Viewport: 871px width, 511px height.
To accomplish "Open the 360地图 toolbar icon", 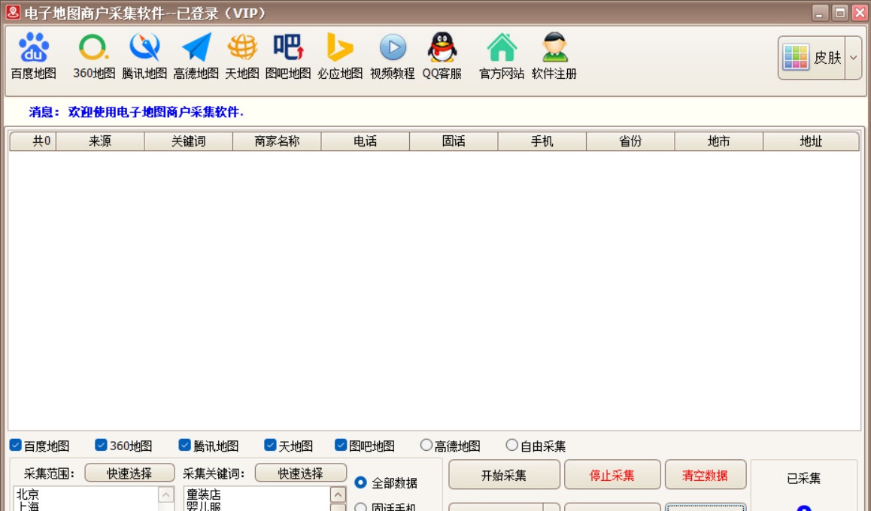I will 93,56.
